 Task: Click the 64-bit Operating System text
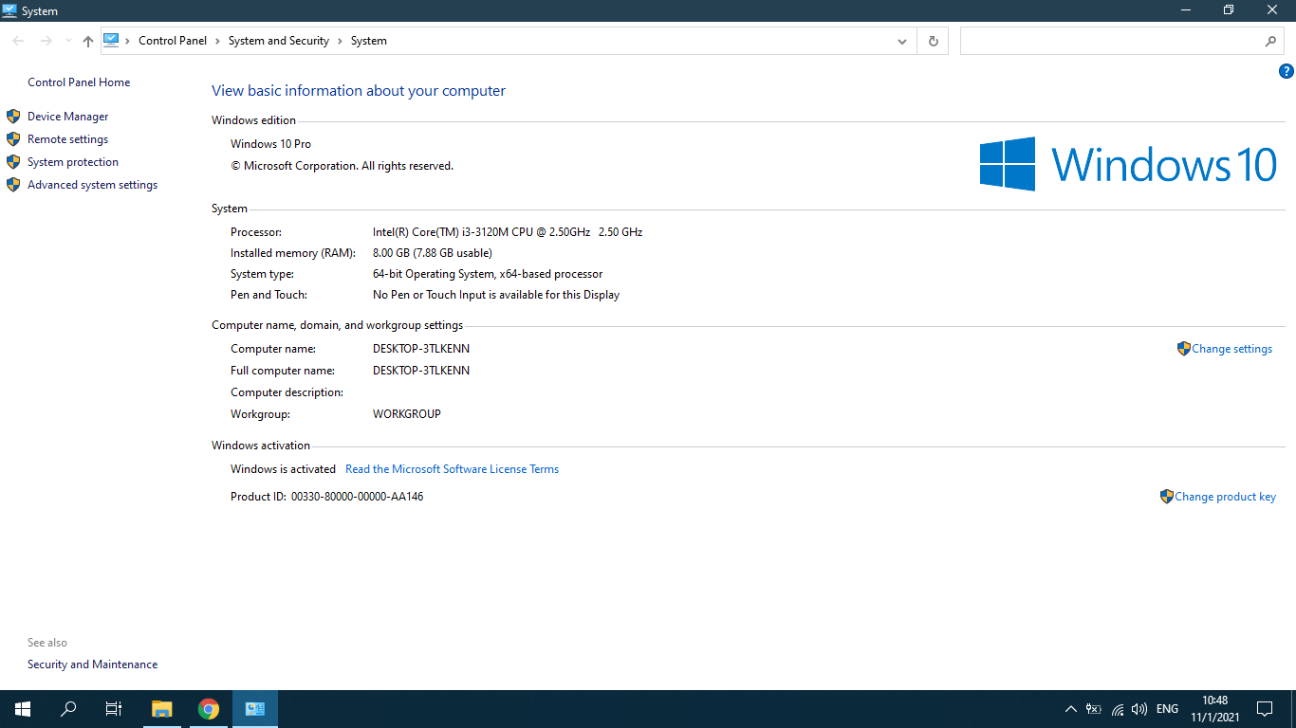(488, 274)
